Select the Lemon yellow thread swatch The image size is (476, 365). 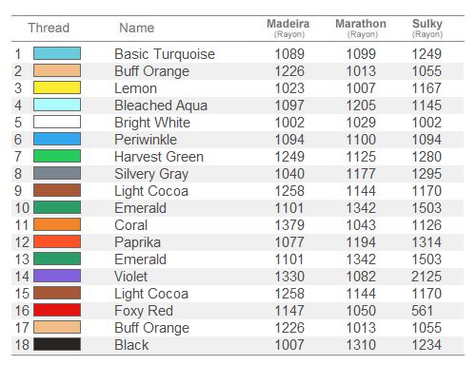tap(57, 87)
